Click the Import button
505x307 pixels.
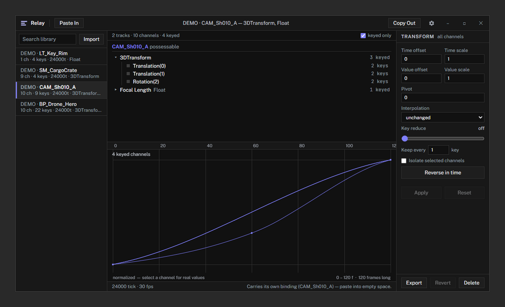[91, 39]
